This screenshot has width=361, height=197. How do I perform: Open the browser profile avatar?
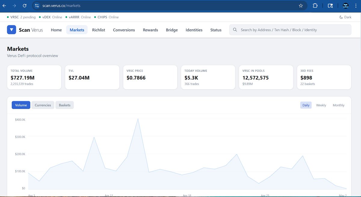click(x=346, y=5)
